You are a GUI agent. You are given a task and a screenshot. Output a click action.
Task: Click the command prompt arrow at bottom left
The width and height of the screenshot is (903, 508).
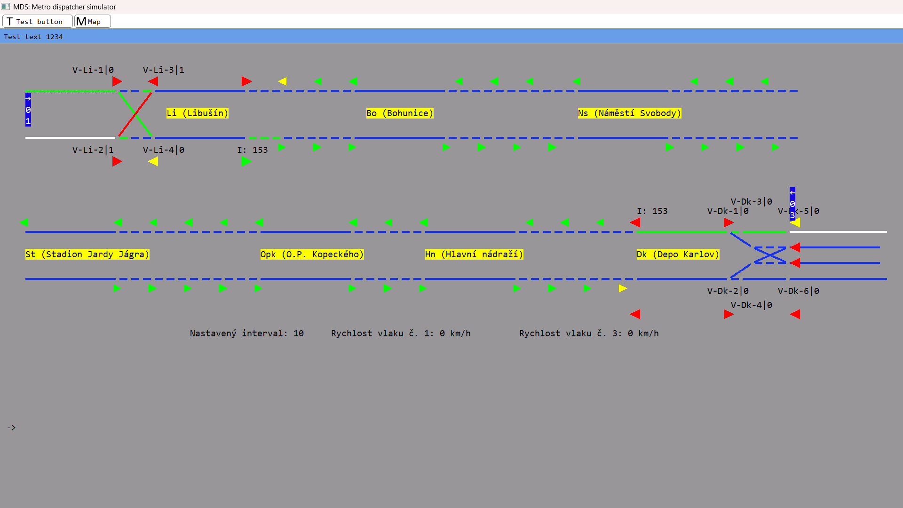click(x=12, y=427)
